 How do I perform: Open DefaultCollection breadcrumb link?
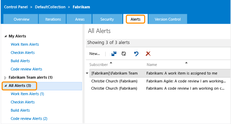(50, 7)
